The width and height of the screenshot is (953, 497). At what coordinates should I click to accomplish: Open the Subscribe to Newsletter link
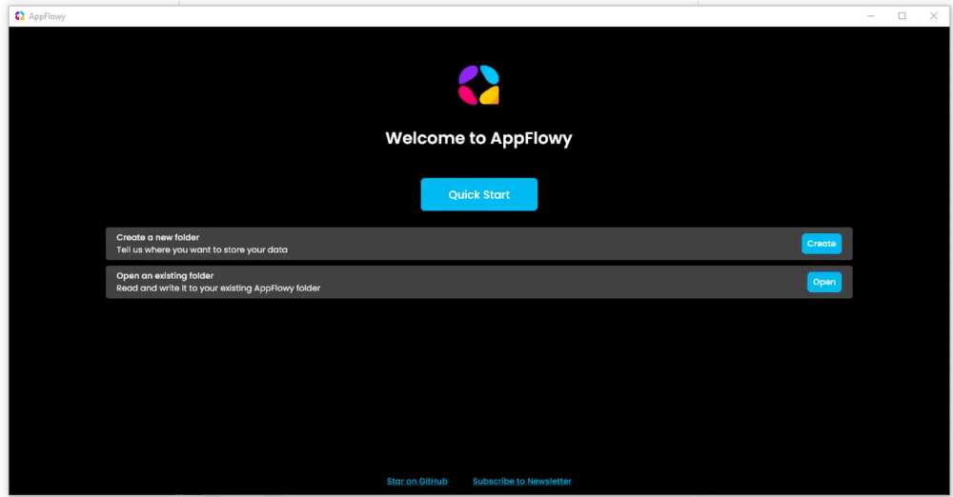(x=522, y=481)
